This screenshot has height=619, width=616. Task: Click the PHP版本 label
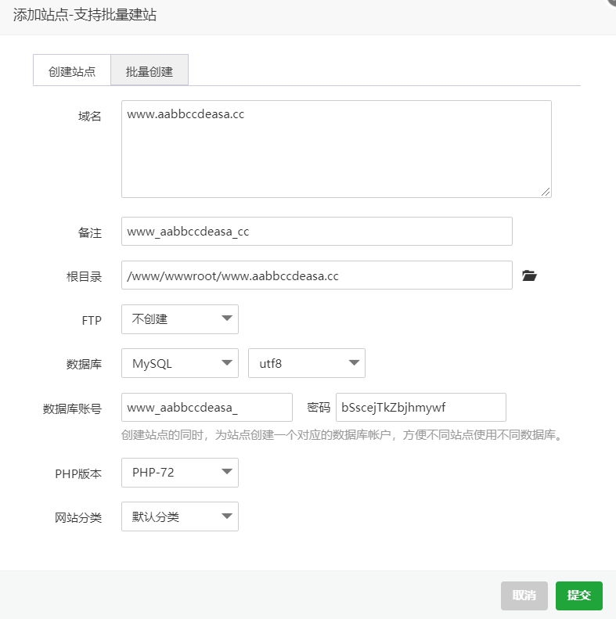(78, 473)
